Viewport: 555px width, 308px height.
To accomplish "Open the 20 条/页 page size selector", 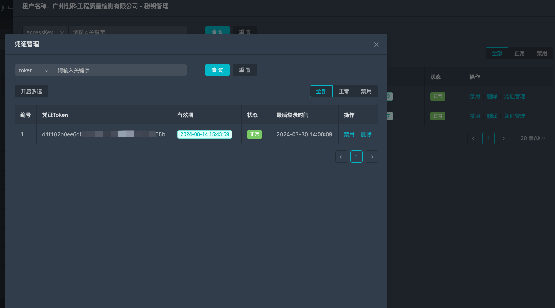I will pyautogui.click(x=533, y=138).
